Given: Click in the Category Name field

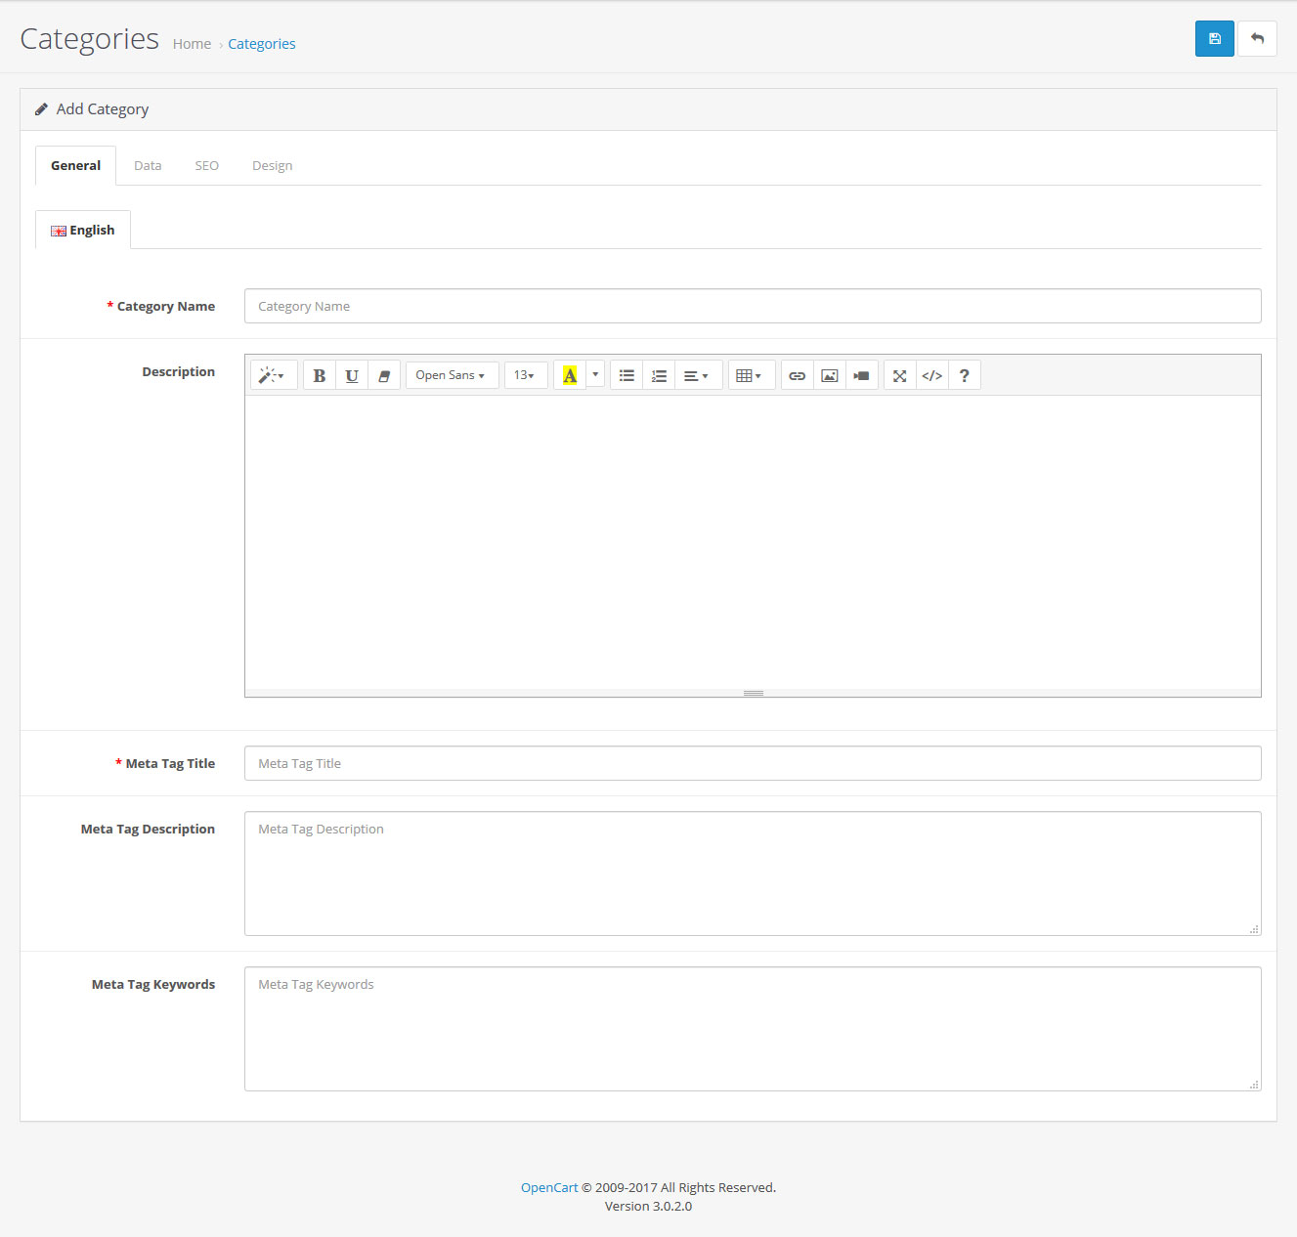Looking at the screenshot, I should point(753,306).
